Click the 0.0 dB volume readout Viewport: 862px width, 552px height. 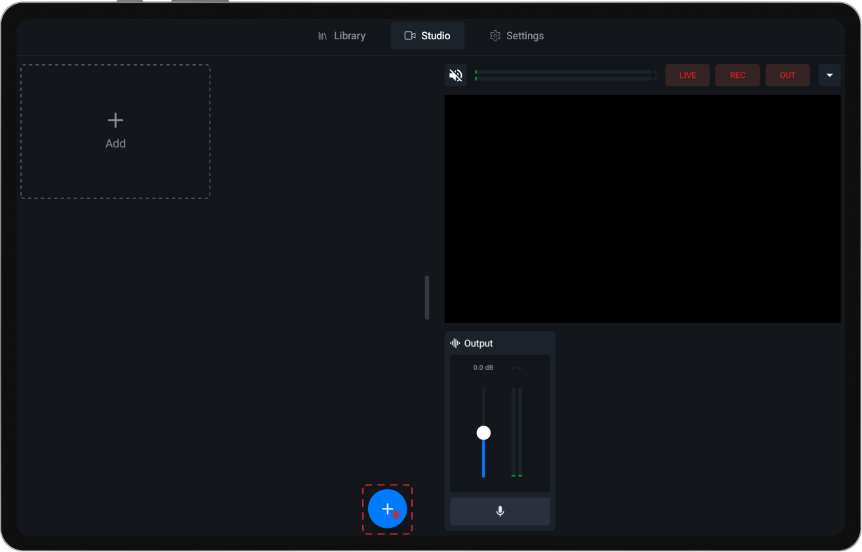483,367
